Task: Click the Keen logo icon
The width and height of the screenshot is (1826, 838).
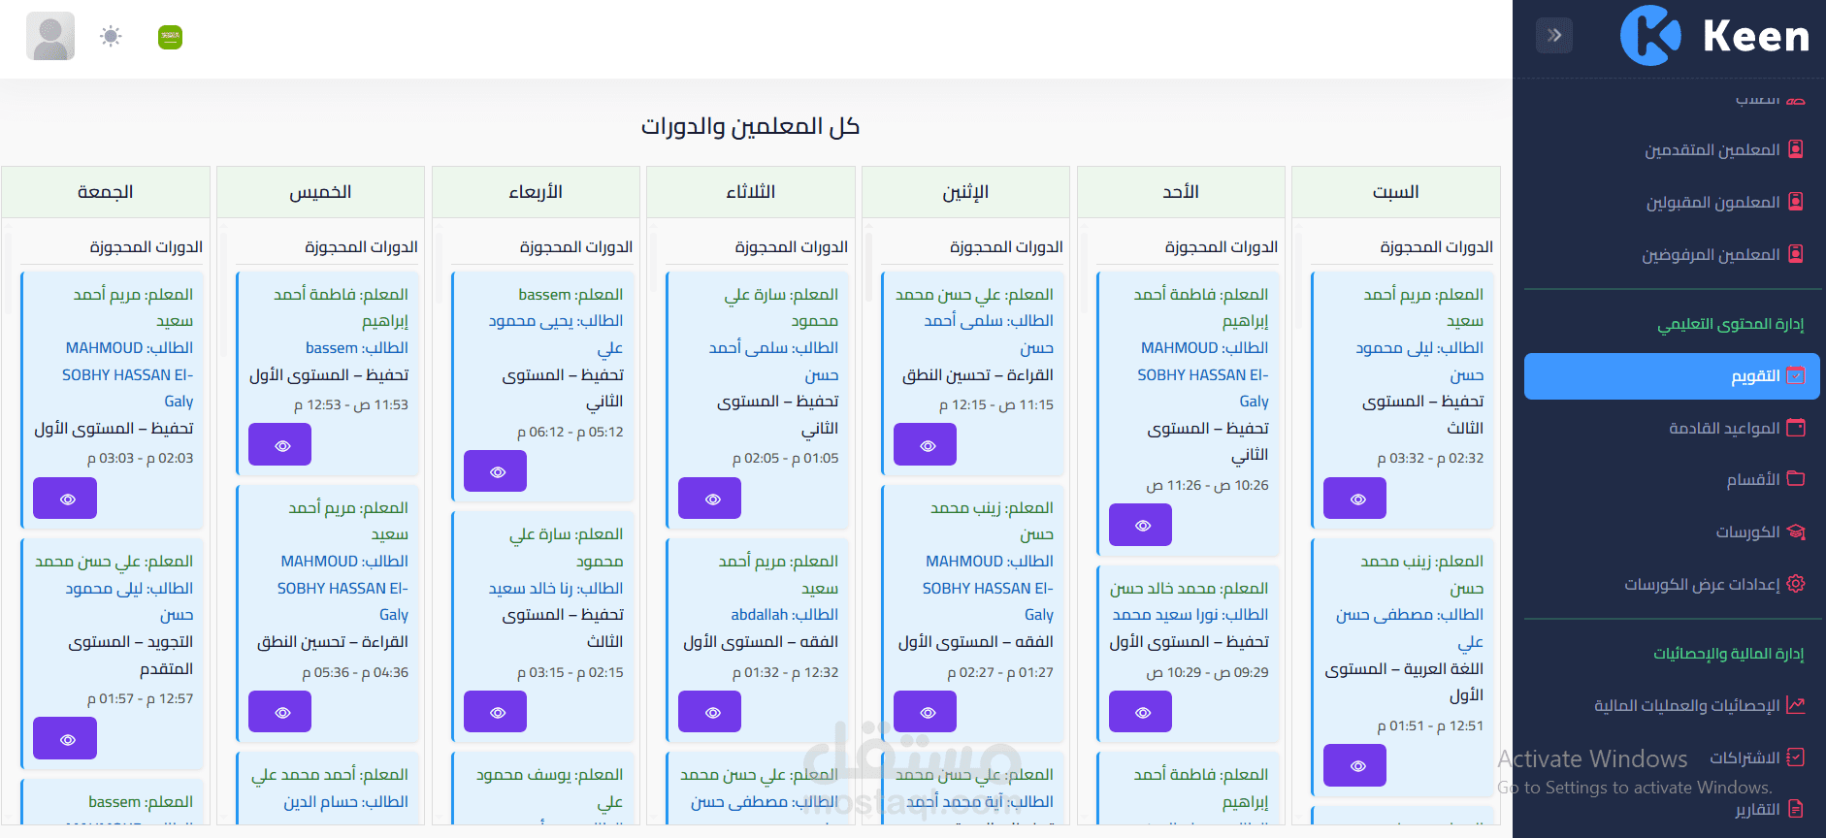Action: (1650, 36)
